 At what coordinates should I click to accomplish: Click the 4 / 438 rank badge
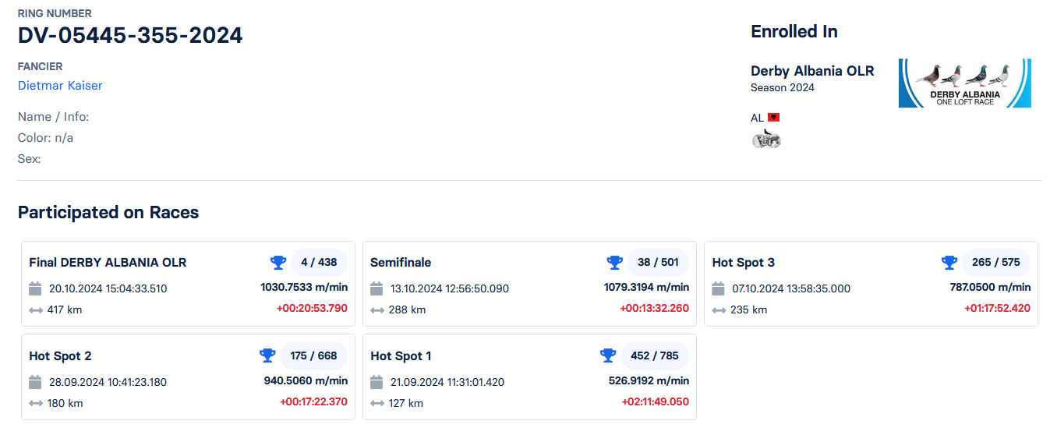(x=319, y=263)
